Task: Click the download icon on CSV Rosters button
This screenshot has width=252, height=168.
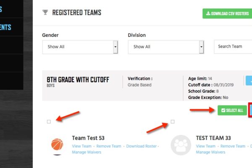Action: tap(208, 13)
